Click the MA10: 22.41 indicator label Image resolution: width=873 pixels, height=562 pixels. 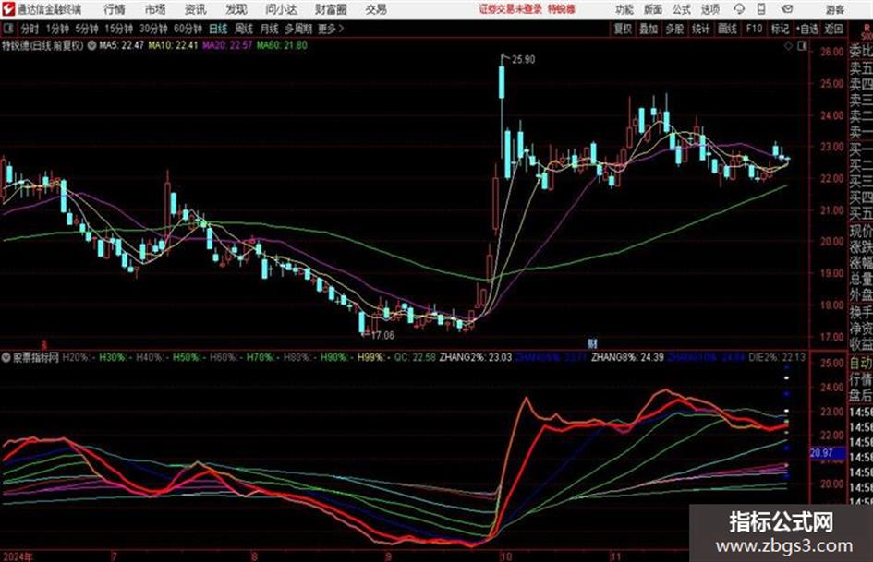(x=173, y=45)
